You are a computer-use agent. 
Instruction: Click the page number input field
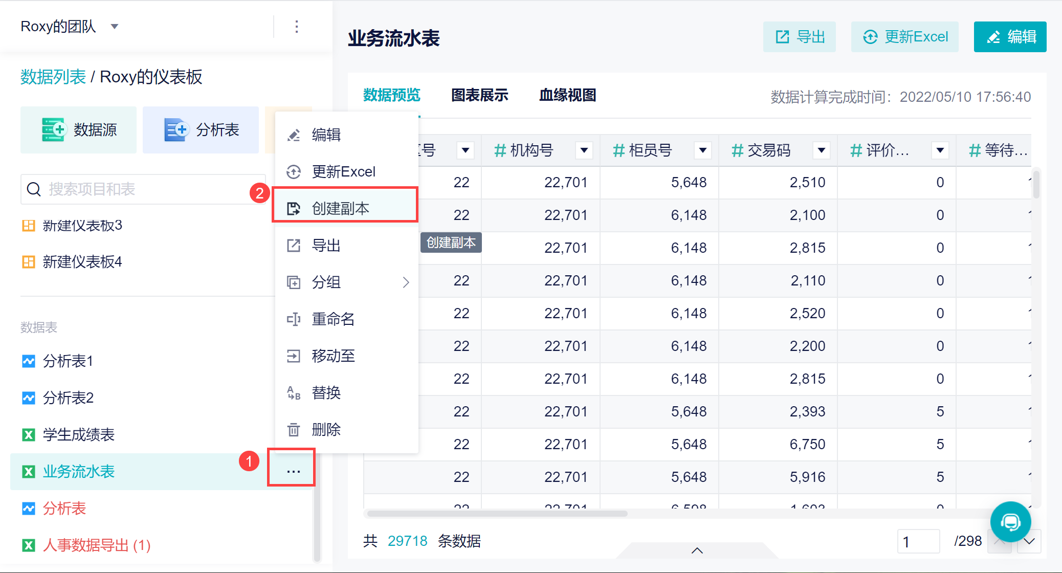pyautogui.click(x=918, y=541)
